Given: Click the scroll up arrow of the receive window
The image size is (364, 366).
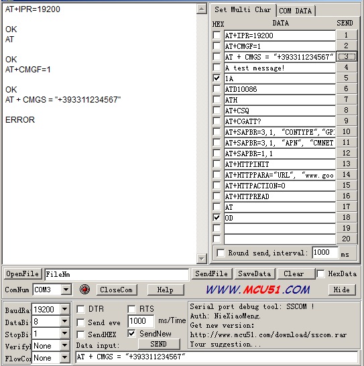Looking at the screenshot, I should coord(201,9).
